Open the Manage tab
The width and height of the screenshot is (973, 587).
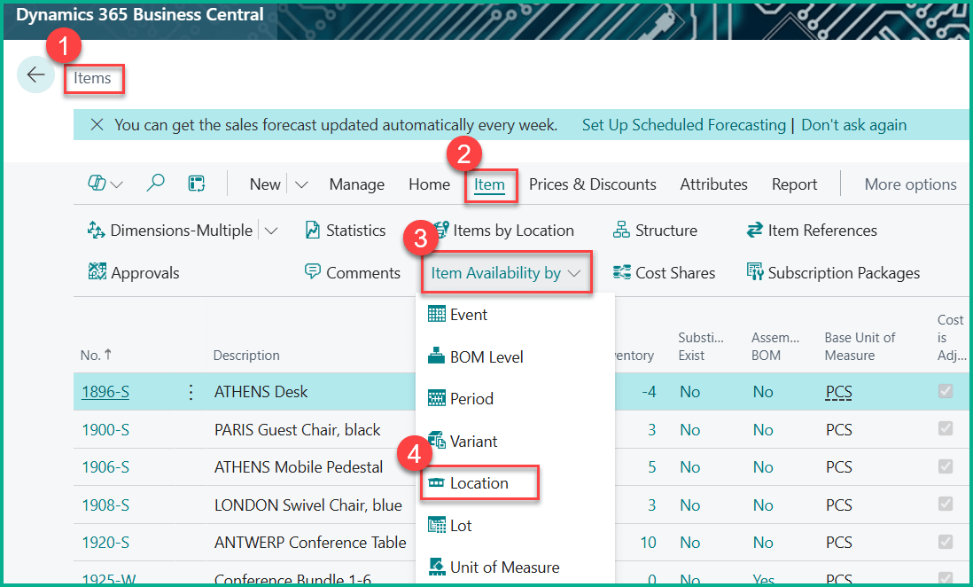(x=357, y=184)
